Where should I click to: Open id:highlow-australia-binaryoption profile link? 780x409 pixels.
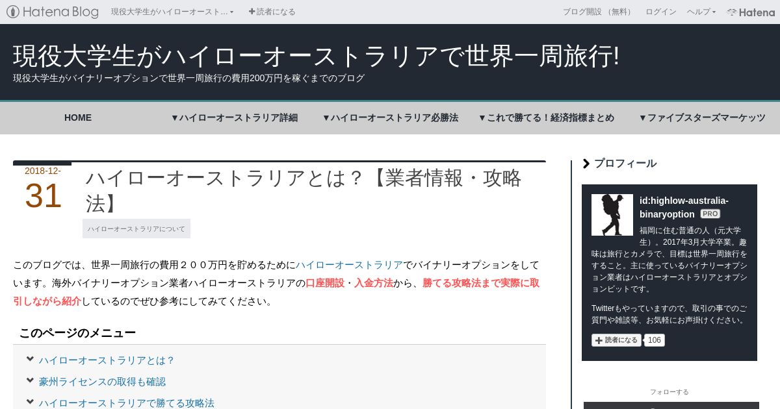[684, 207]
